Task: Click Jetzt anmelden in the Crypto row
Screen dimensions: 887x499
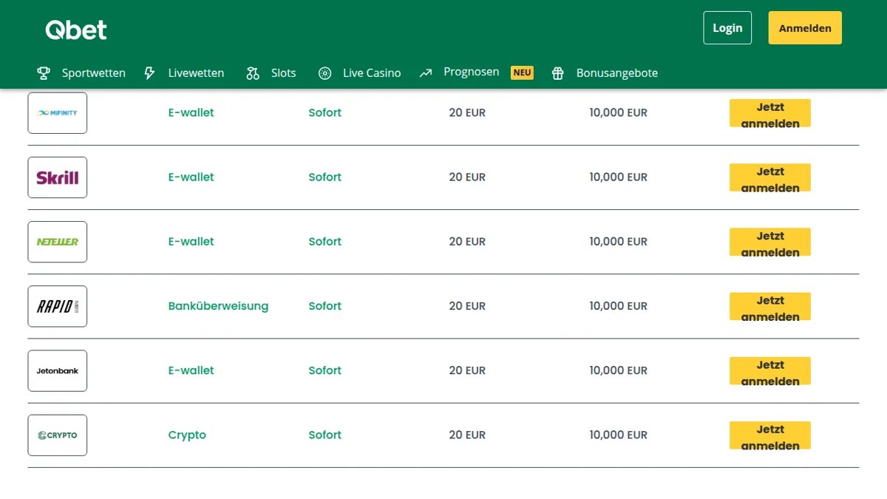Action: pyautogui.click(x=770, y=435)
